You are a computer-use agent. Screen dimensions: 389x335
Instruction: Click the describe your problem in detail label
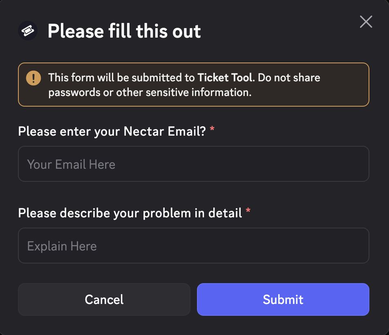tap(130, 213)
